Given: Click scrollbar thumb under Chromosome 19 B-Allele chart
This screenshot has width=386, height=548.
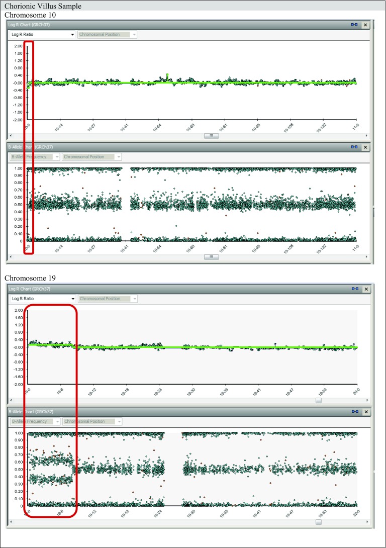Looking at the screenshot, I should [318, 522].
